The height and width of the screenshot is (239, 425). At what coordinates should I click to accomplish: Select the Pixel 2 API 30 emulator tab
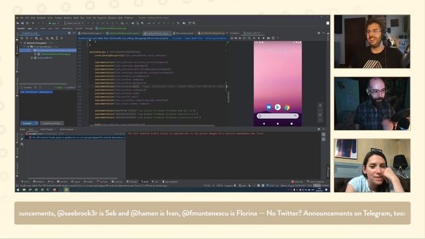click(252, 33)
